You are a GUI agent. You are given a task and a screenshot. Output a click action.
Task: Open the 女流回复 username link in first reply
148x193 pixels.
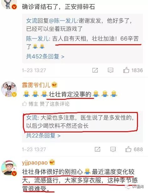click(32, 21)
